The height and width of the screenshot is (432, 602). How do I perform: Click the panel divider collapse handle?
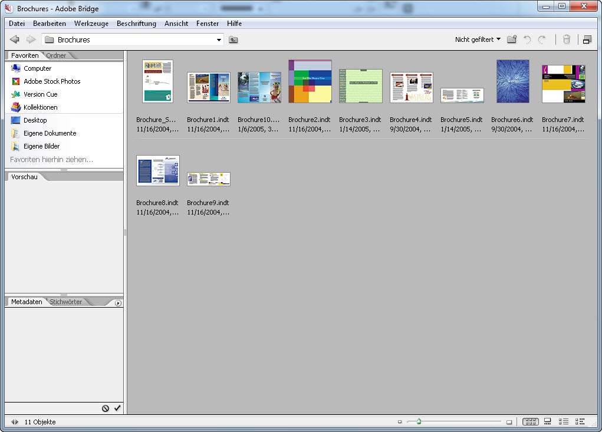pyautogui.click(x=125, y=232)
